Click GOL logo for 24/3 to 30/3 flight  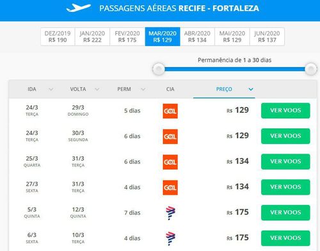170,136
